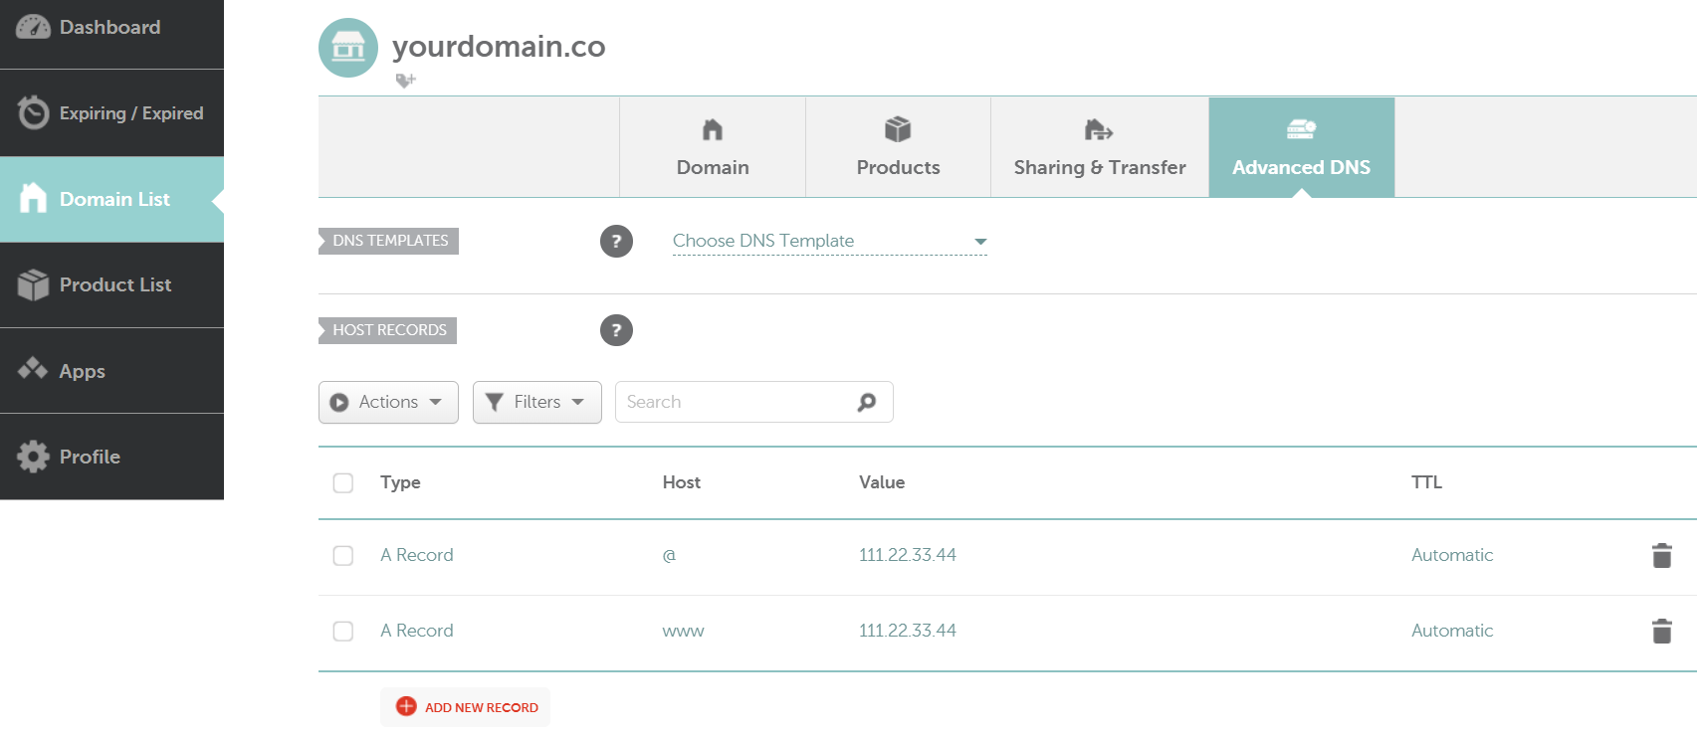Click inside the Search records field
Image resolution: width=1699 pixels, height=738 pixels.
(735, 402)
